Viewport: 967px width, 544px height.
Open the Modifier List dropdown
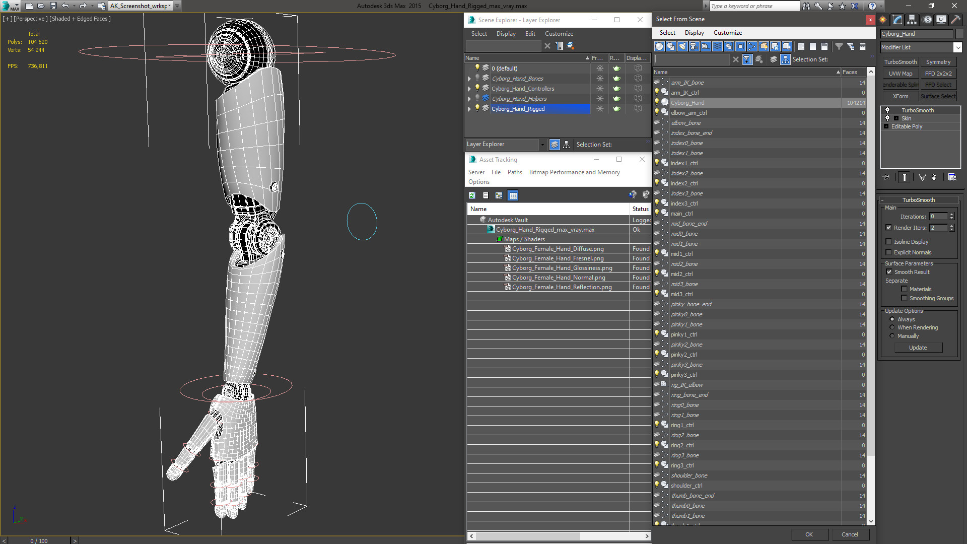pos(957,47)
